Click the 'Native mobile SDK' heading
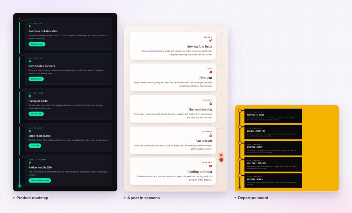This screenshot has width=352, height=213. coord(41,167)
